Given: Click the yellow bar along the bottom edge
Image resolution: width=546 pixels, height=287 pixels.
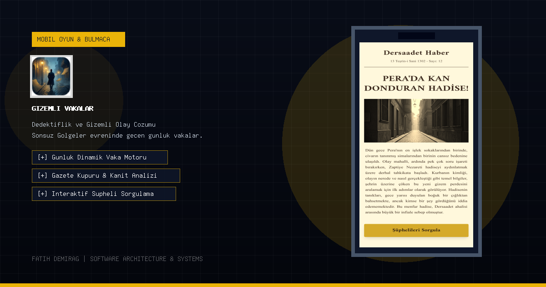Looking at the screenshot, I should (x=273, y=285).
